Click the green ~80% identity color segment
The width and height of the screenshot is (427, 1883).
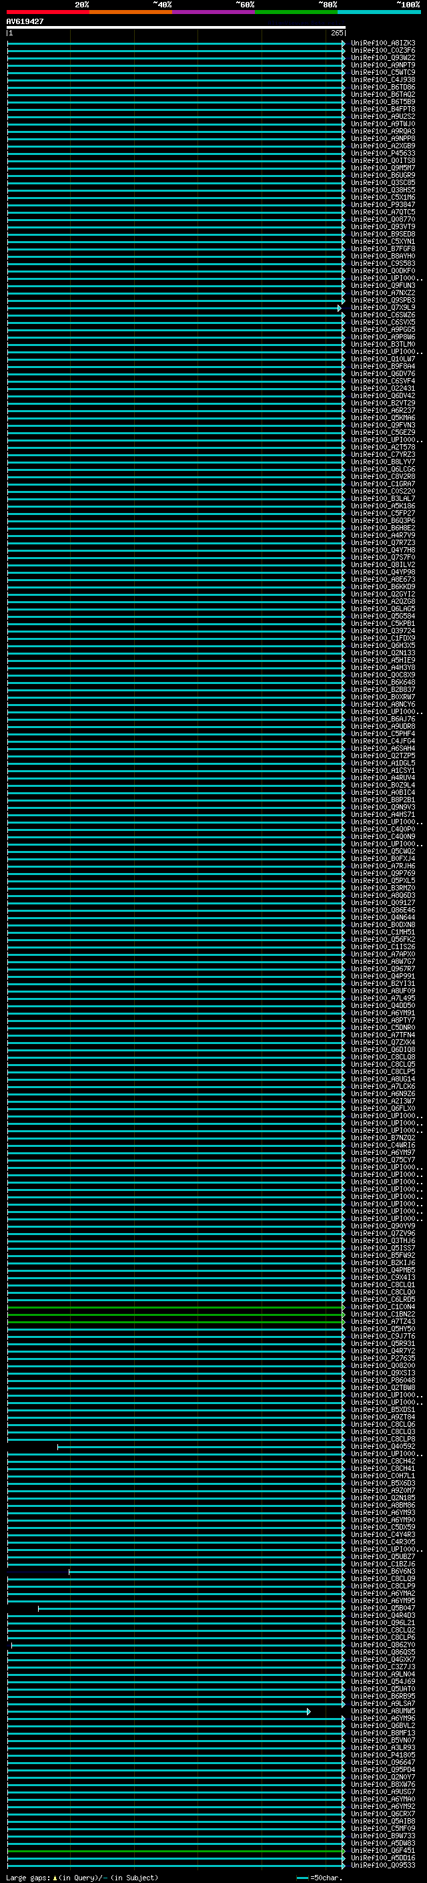click(296, 13)
